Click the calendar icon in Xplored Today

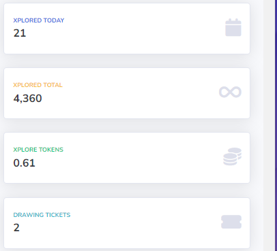[x=233, y=27]
